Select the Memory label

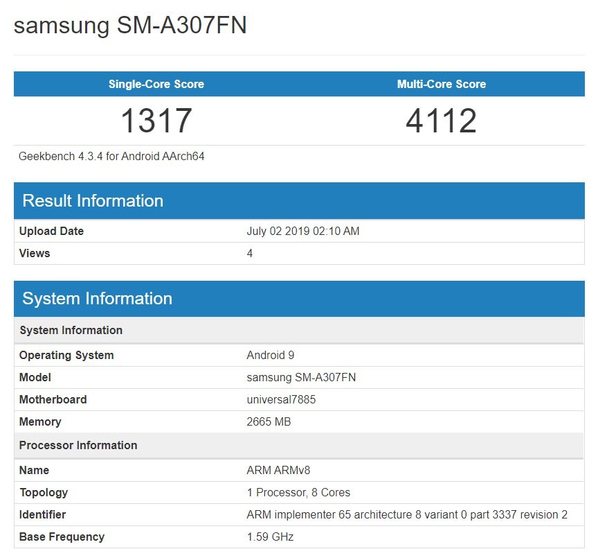coord(40,421)
